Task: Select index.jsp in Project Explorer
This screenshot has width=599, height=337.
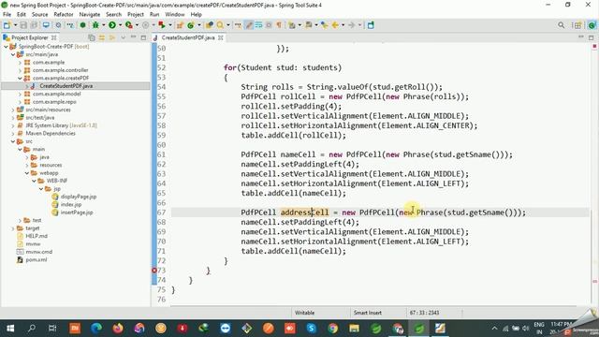Action: (x=71, y=204)
